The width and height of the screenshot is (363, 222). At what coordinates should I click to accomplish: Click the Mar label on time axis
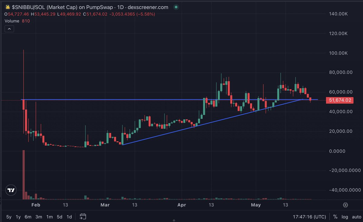click(x=105, y=205)
